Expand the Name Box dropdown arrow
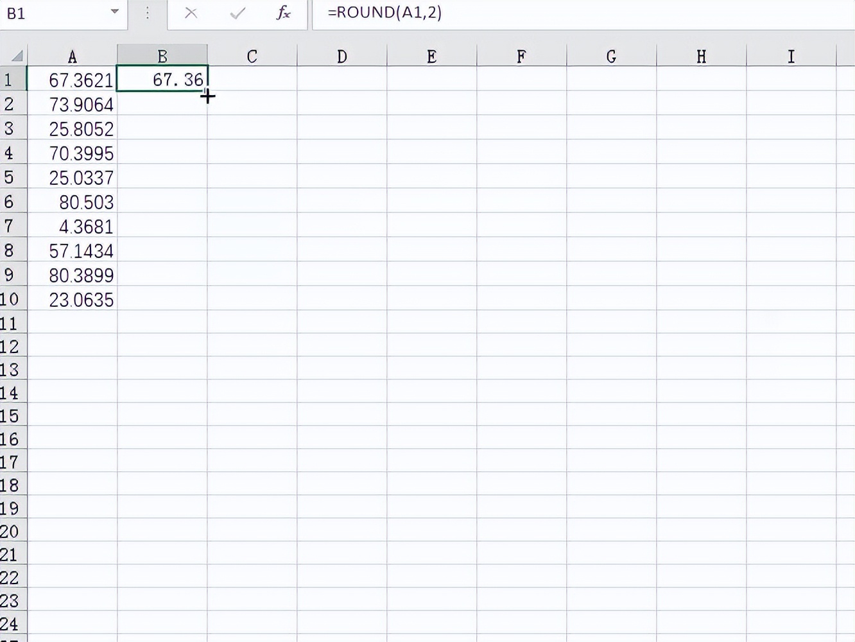 click(x=115, y=12)
